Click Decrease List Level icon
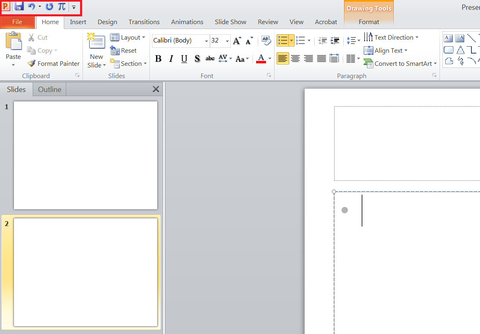 [x=322, y=40]
